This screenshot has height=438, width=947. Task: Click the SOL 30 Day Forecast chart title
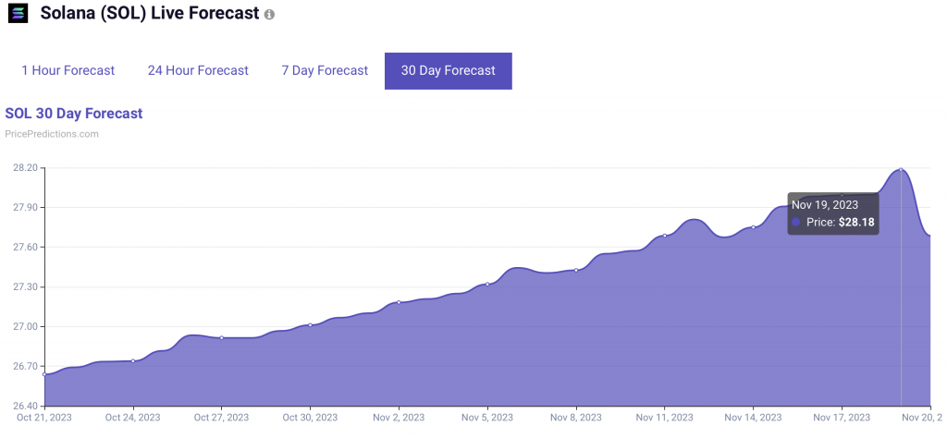pyautogui.click(x=74, y=114)
